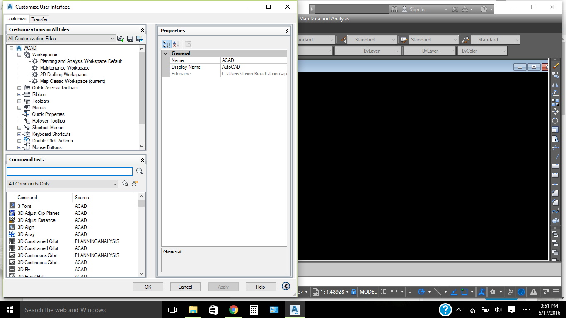The image size is (566, 318).
Task: Toggle the annotation scale lock padlock
Action: pyautogui.click(x=353, y=291)
